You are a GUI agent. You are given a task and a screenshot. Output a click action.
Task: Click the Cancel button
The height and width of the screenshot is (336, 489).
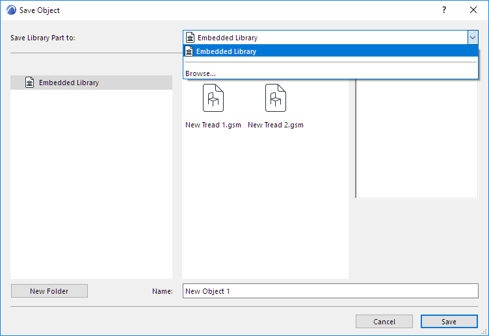[x=384, y=321]
